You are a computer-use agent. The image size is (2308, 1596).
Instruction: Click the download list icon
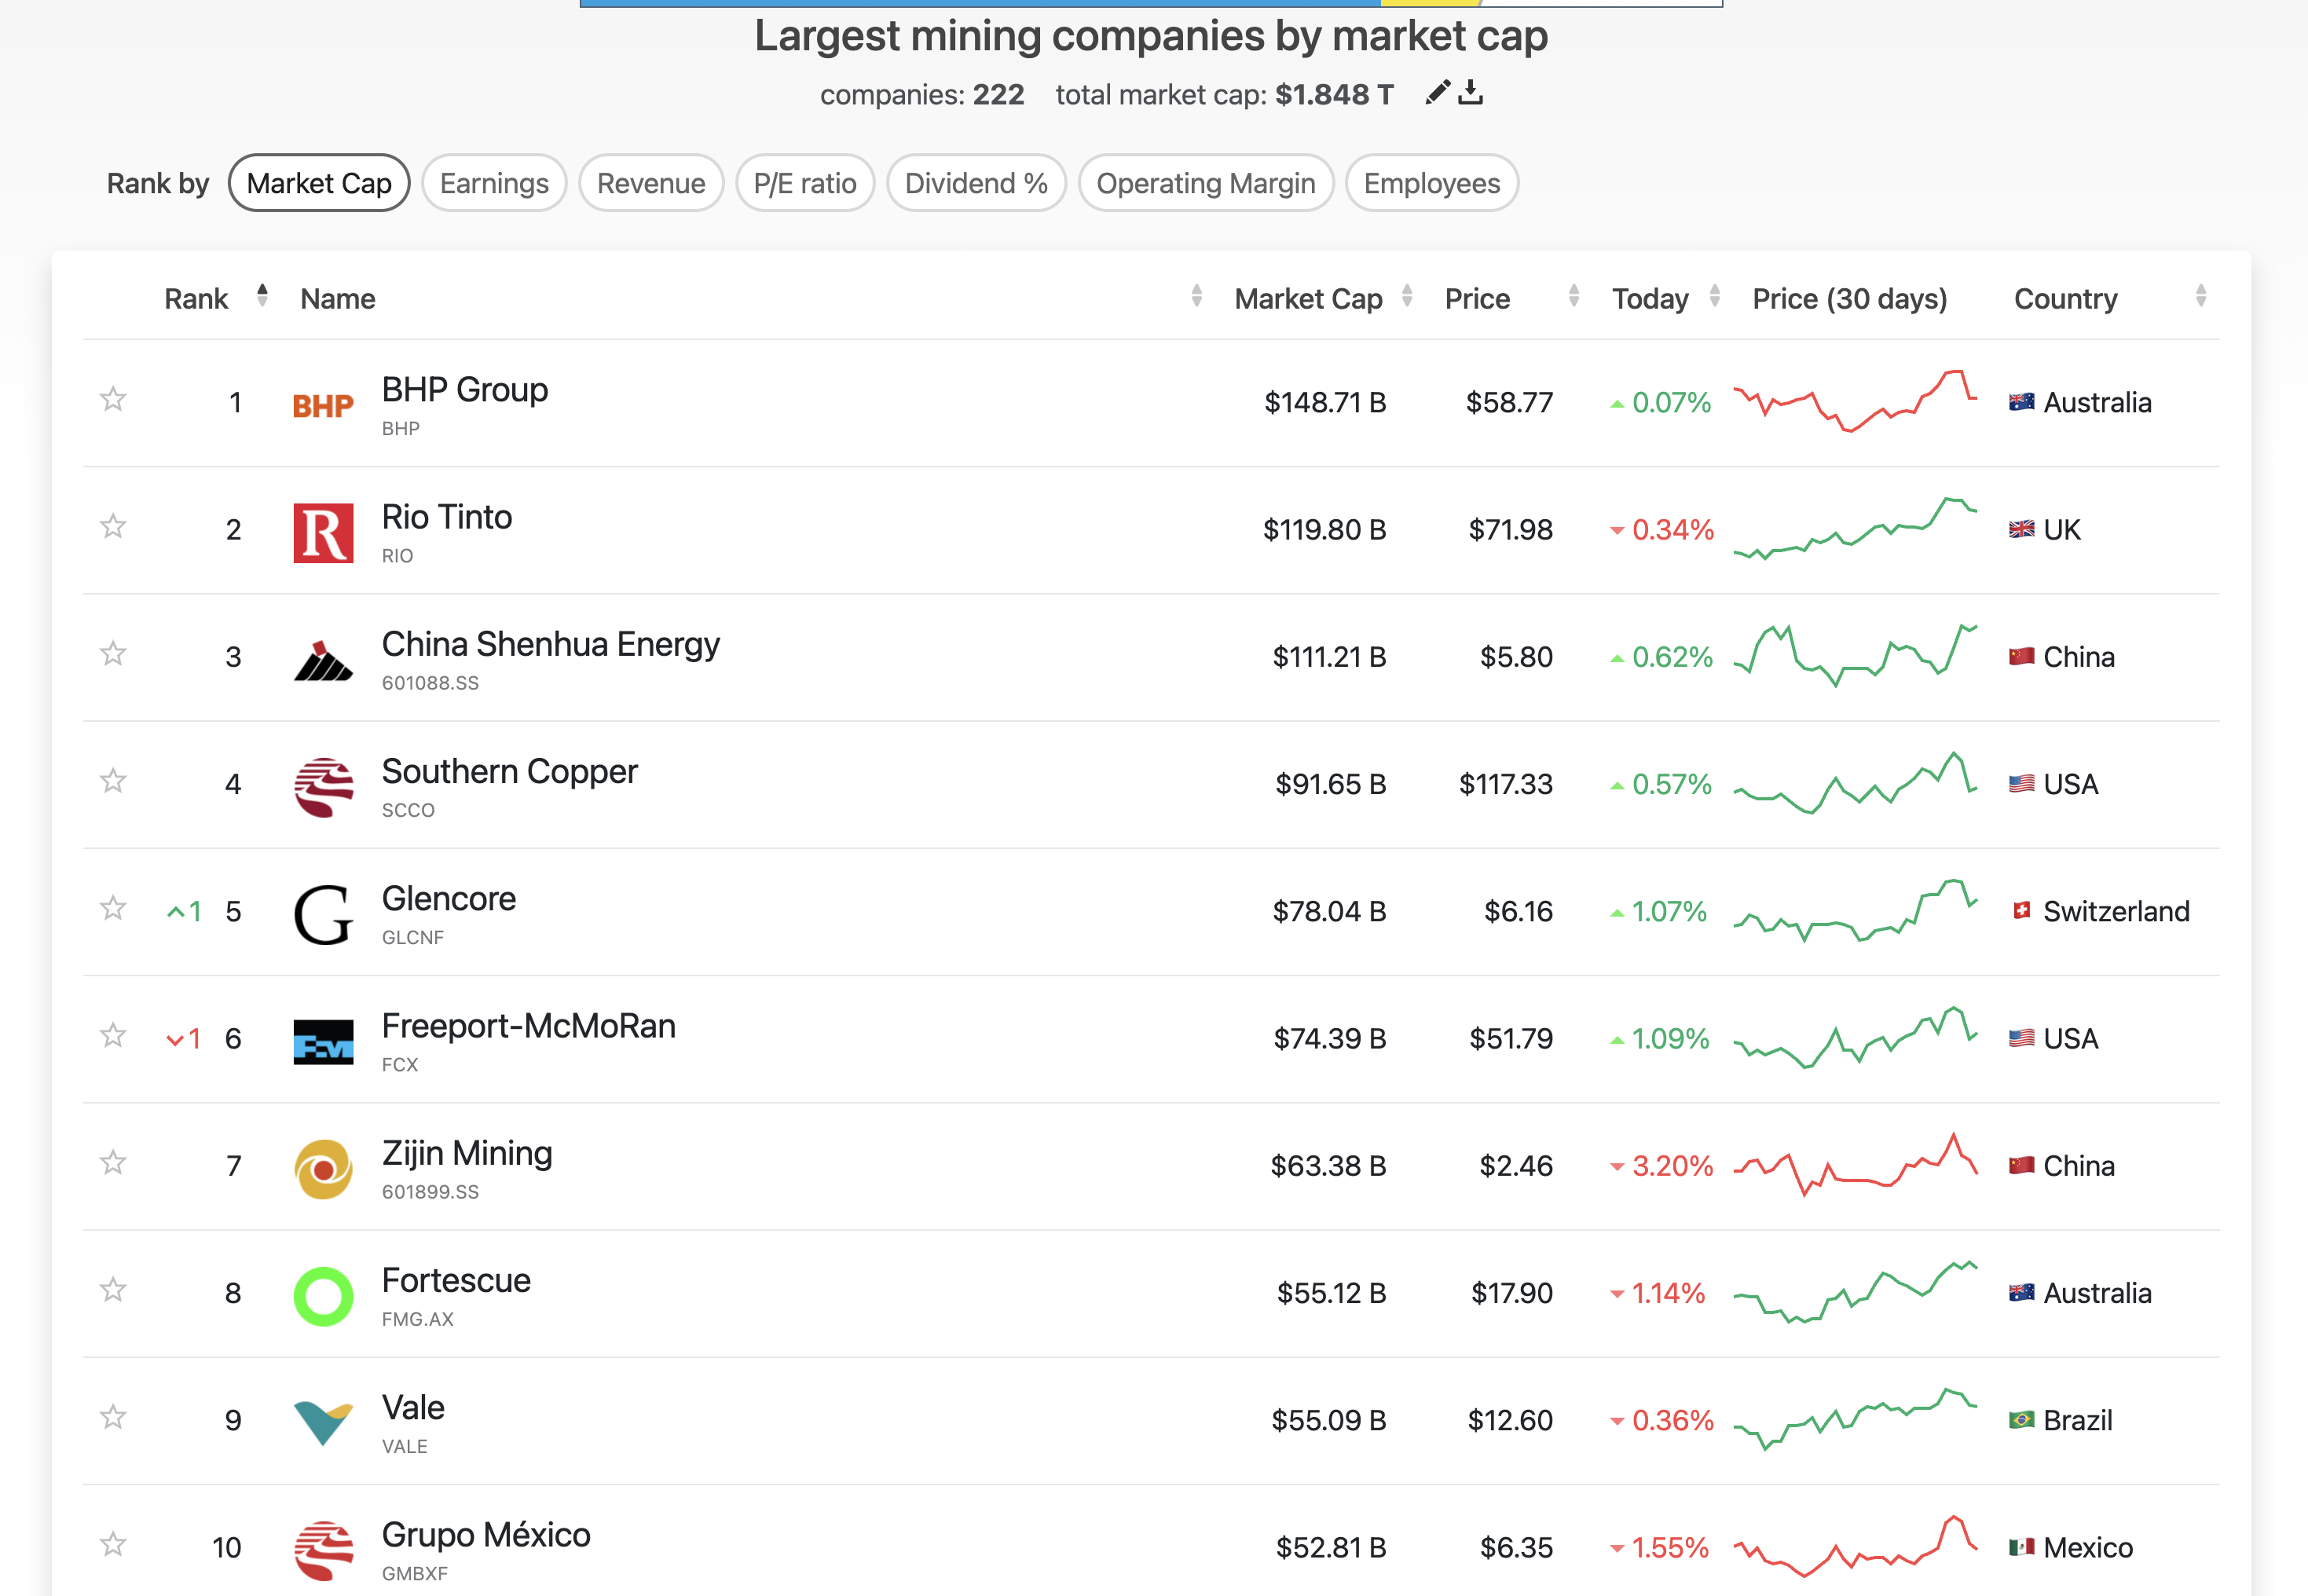[x=1470, y=93]
